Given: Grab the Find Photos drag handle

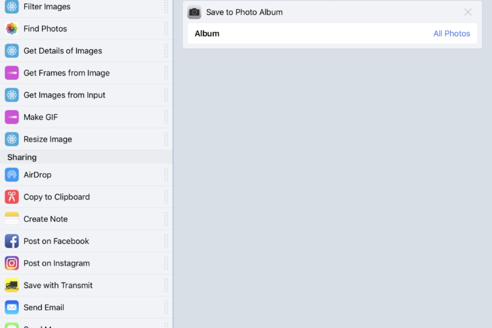Looking at the screenshot, I should click(166, 29).
